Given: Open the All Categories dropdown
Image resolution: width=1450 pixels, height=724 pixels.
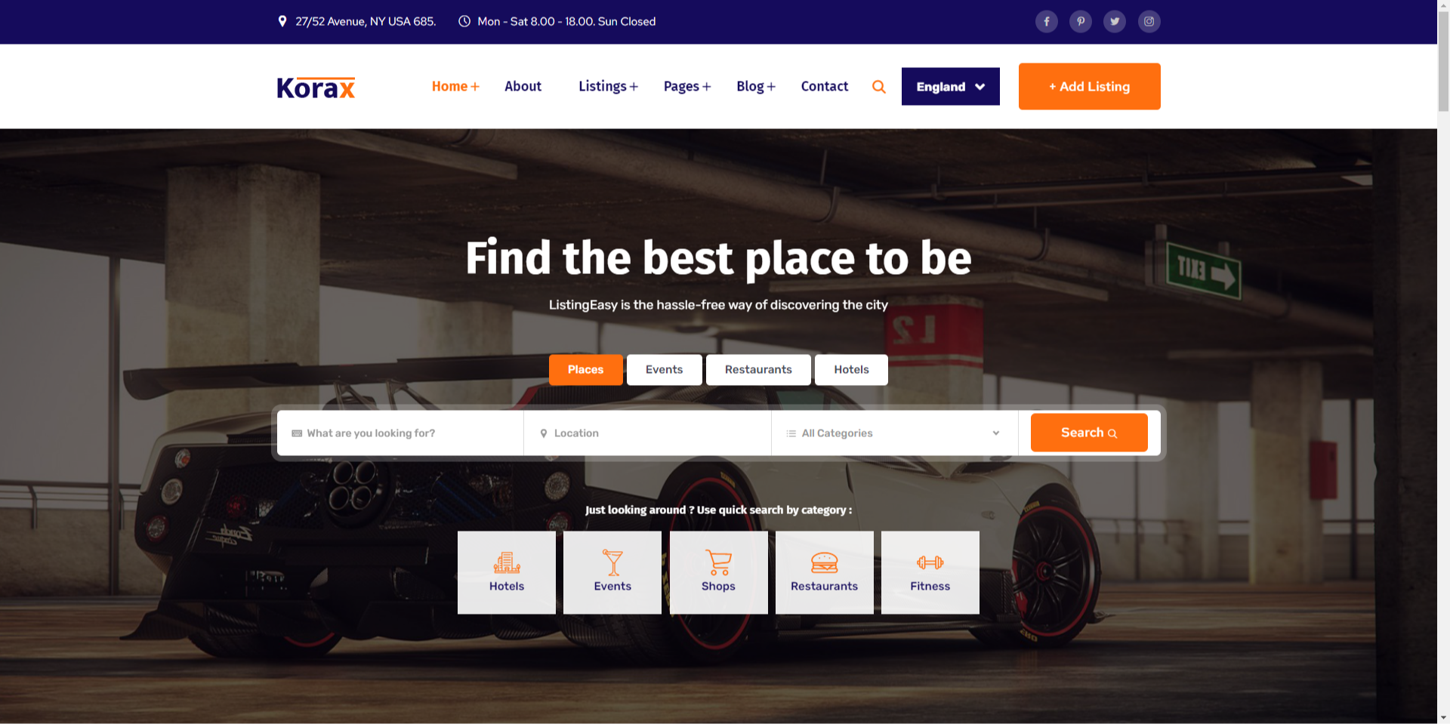Looking at the screenshot, I should (894, 433).
